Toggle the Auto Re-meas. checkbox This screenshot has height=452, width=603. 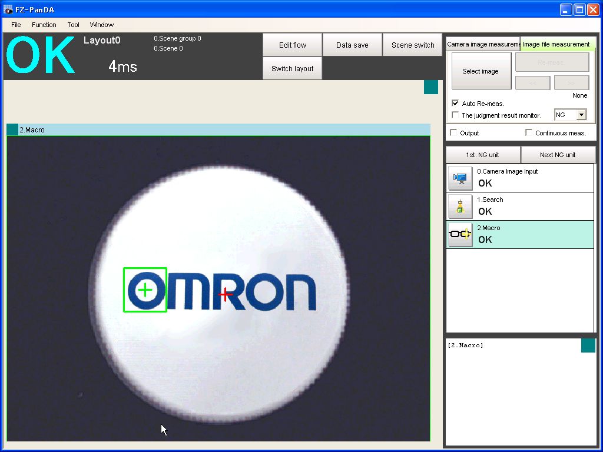pos(455,103)
